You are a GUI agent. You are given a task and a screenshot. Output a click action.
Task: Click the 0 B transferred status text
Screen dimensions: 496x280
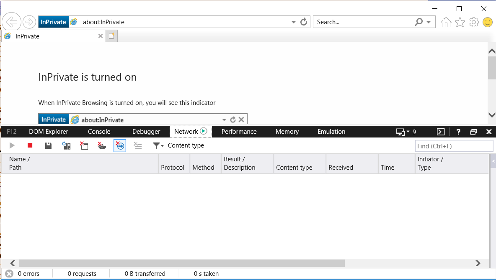pos(145,274)
